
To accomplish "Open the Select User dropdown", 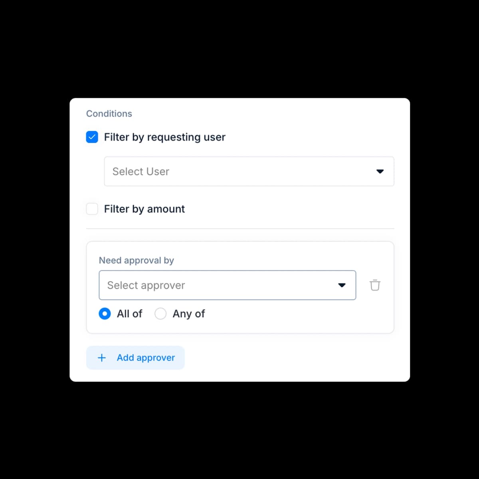I will (x=249, y=171).
